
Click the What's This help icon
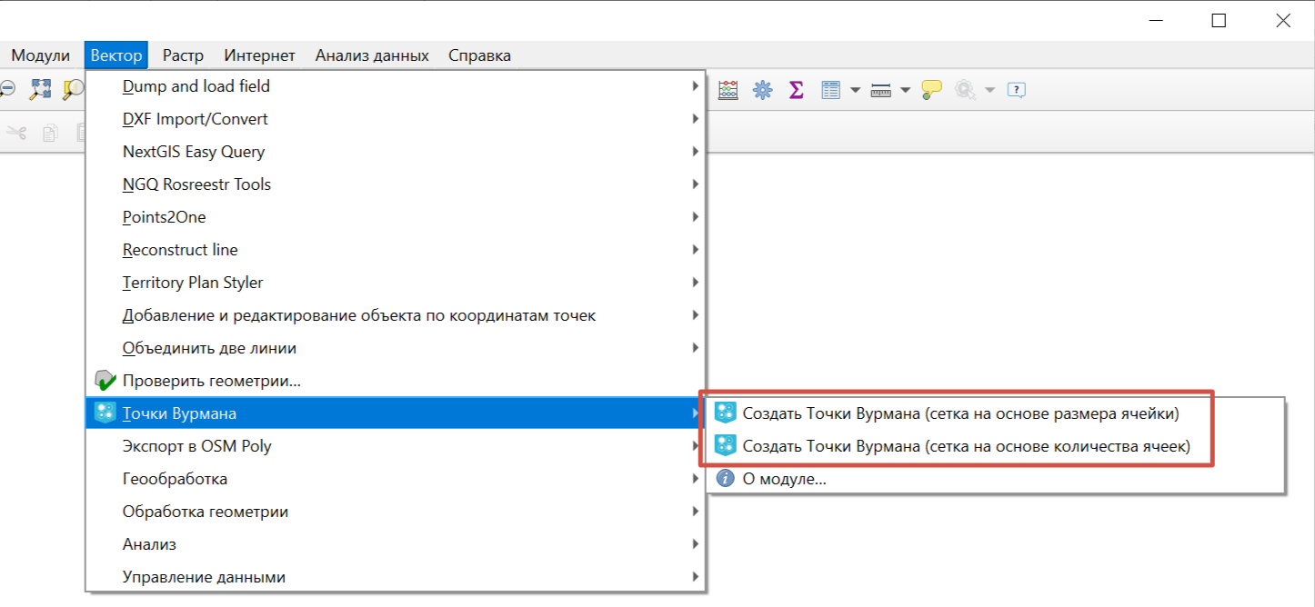(1017, 89)
